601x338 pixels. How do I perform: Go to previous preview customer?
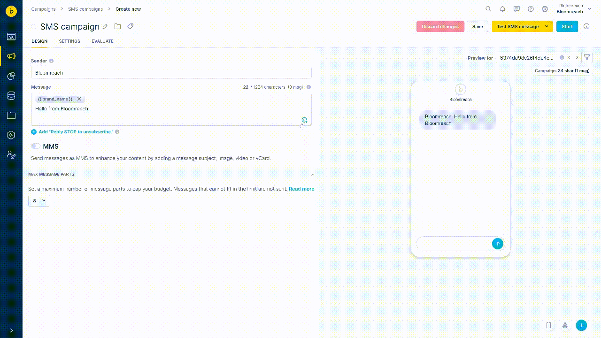click(569, 57)
